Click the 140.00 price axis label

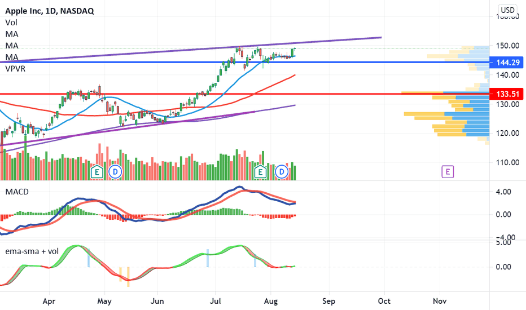pos(508,75)
